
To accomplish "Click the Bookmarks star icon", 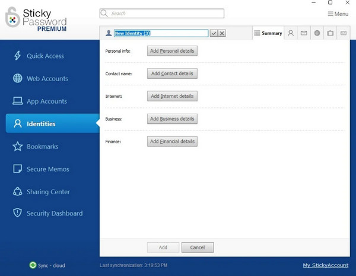I will tap(17, 146).
